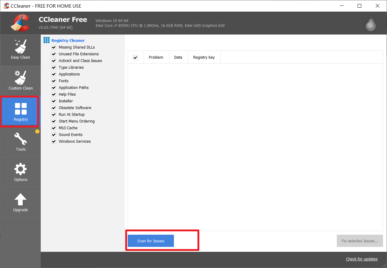Uncheck MUI Cache
Image resolution: width=387 pixels, height=268 pixels.
pyautogui.click(x=54, y=128)
